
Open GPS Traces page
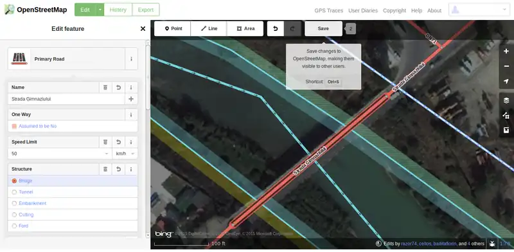tap(329, 10)
